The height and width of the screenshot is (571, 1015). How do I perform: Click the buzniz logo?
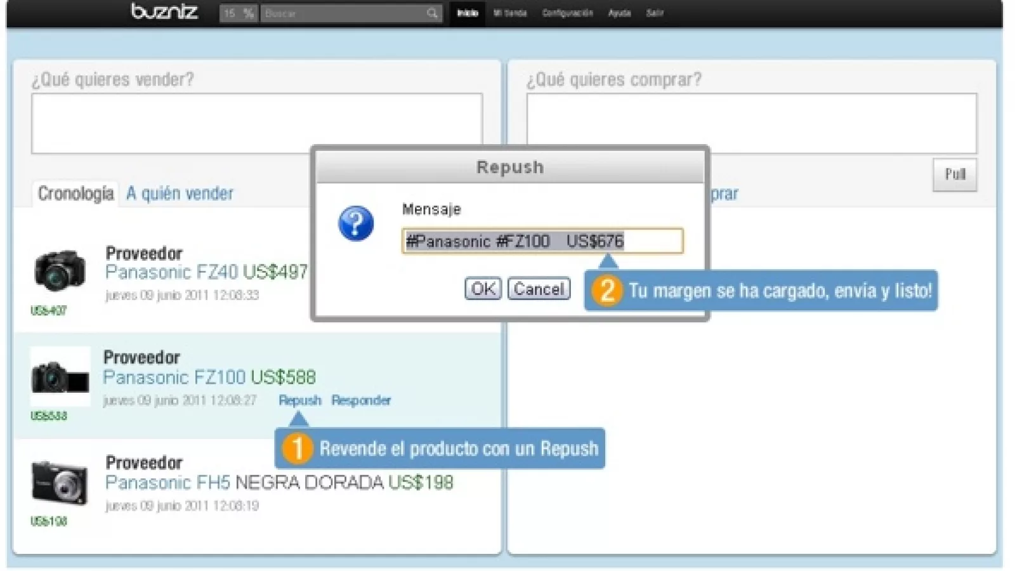tap(164, 12)
